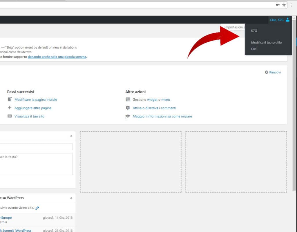Click the widget icon next to Gestione widget

(x=128, y=99)
